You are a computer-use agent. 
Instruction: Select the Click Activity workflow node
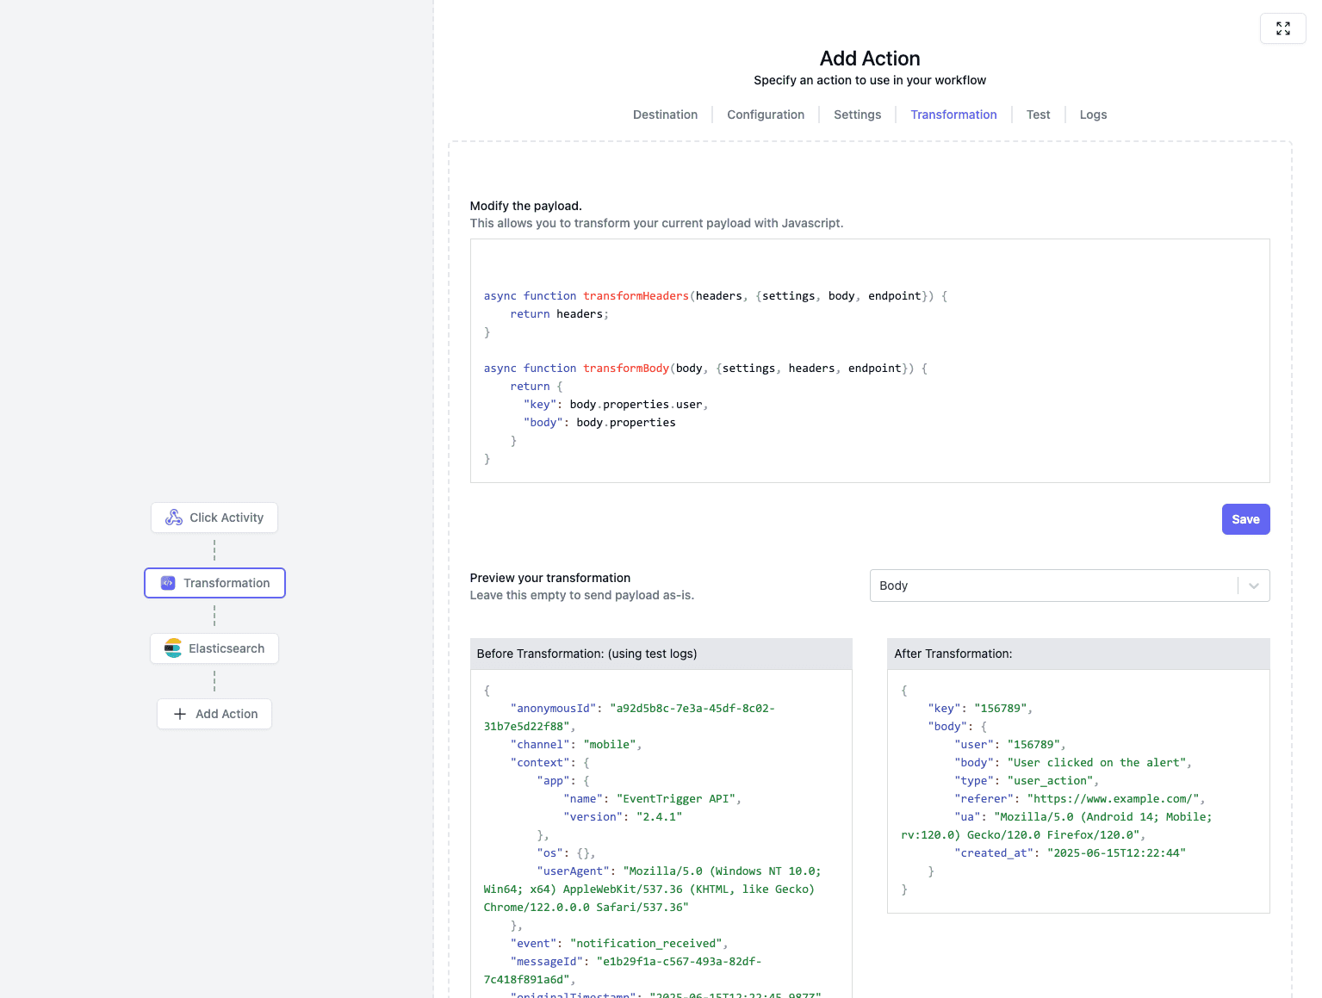(214, 518)
